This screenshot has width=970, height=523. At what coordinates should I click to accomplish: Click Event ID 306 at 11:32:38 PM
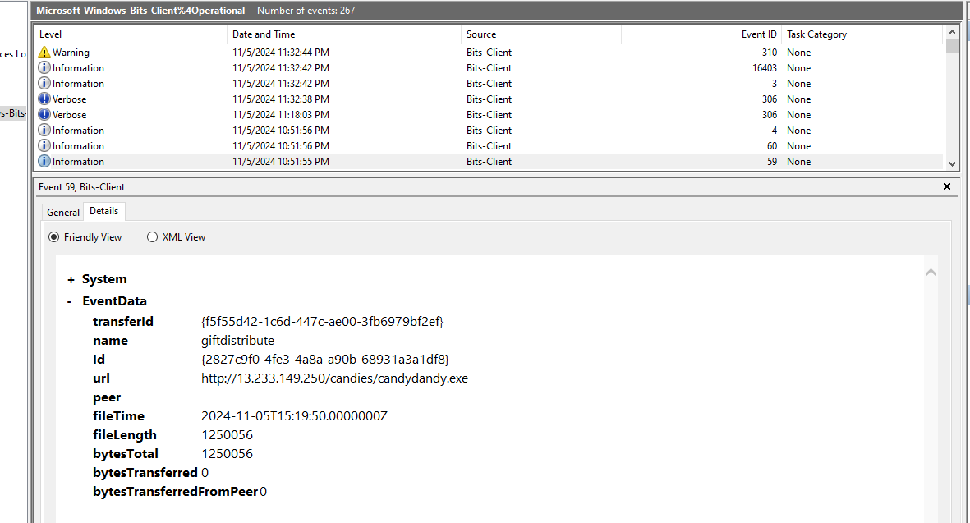tap(769, 99)
